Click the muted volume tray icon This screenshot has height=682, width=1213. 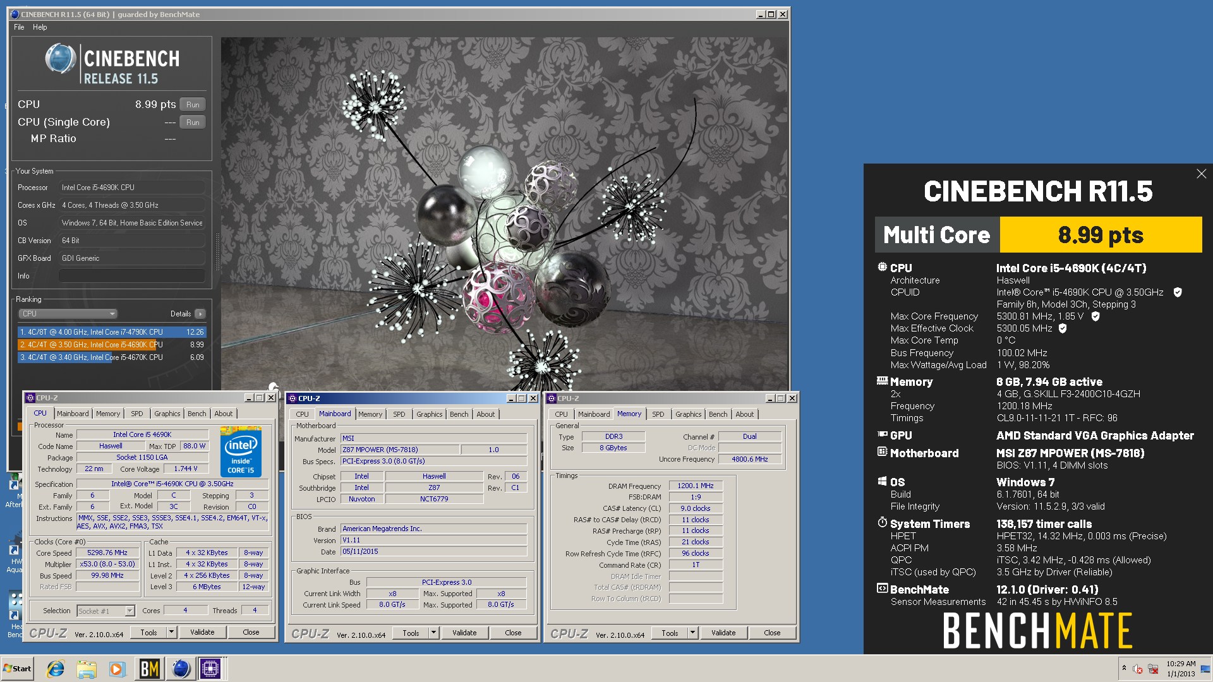(1138, 669)
